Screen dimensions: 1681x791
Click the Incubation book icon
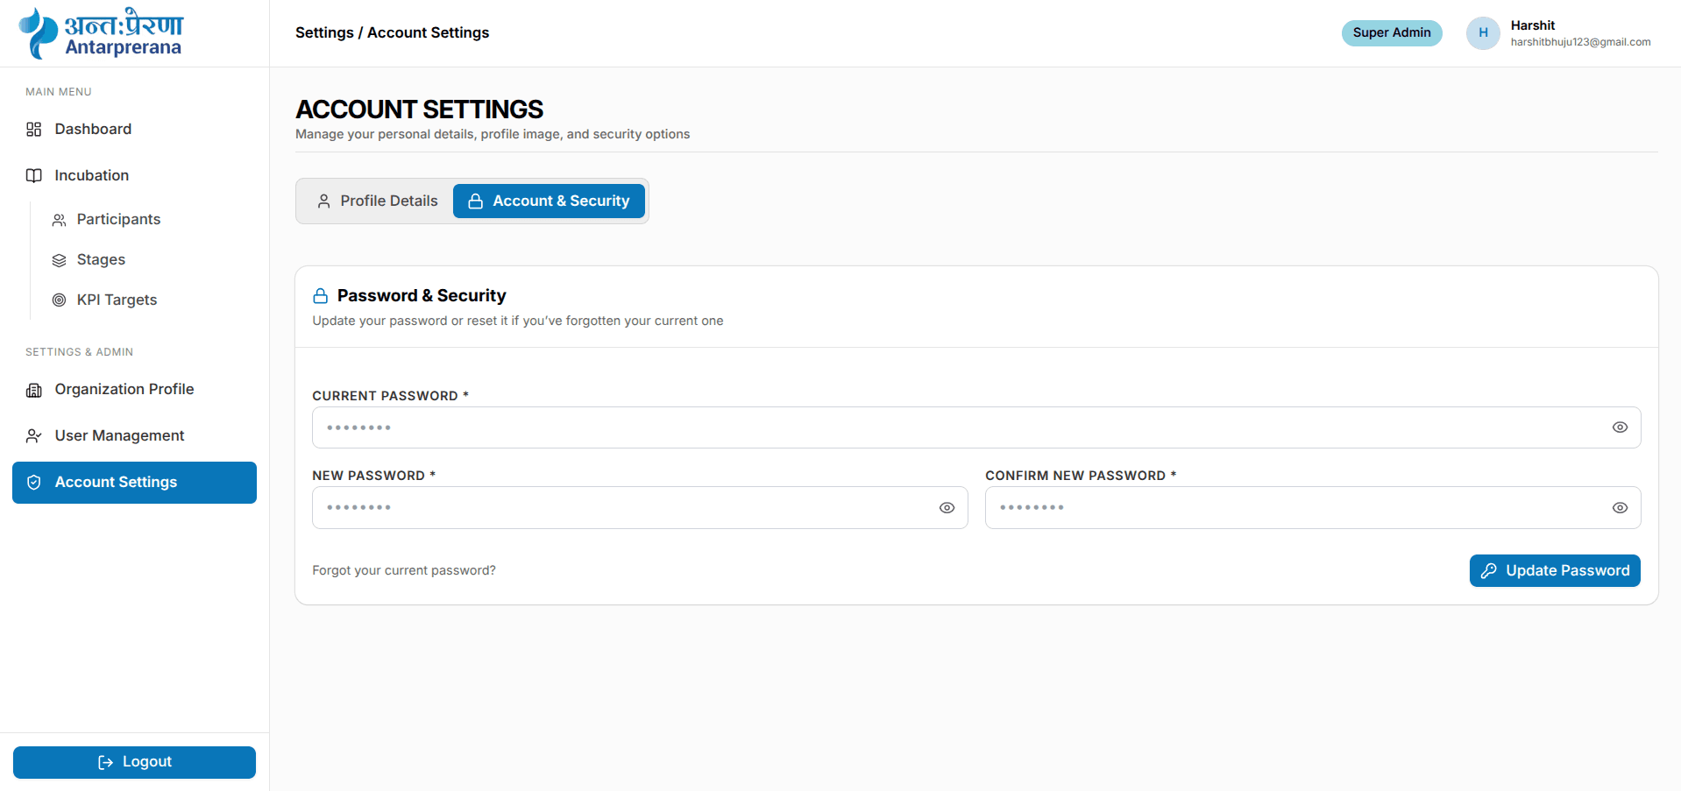point(34,176)
